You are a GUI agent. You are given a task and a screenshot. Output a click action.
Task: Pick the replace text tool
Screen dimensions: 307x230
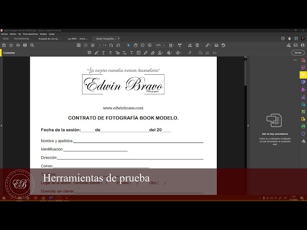point(118,53)
